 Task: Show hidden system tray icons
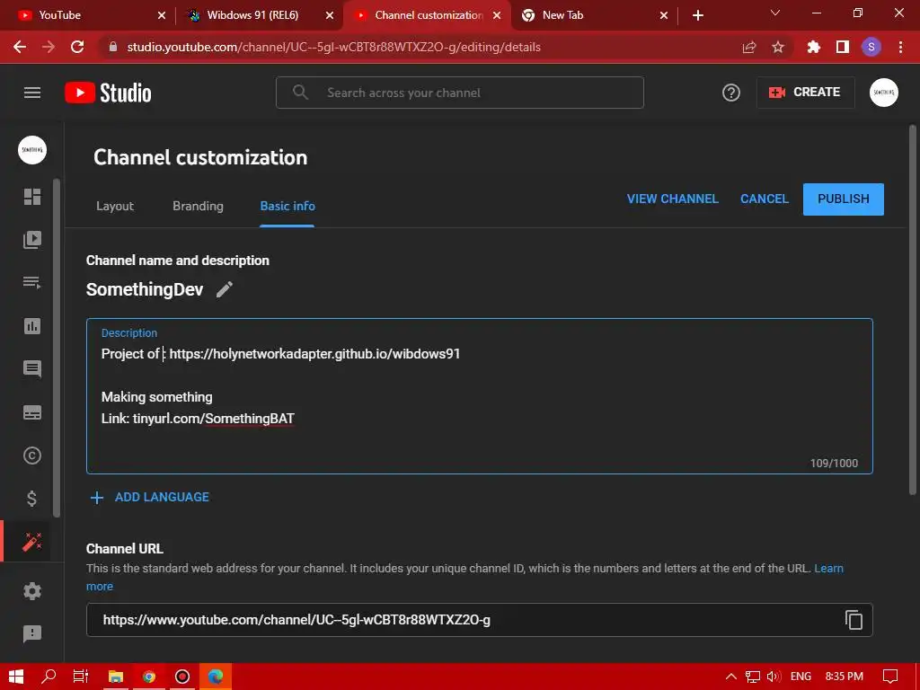tap(731, 677)
